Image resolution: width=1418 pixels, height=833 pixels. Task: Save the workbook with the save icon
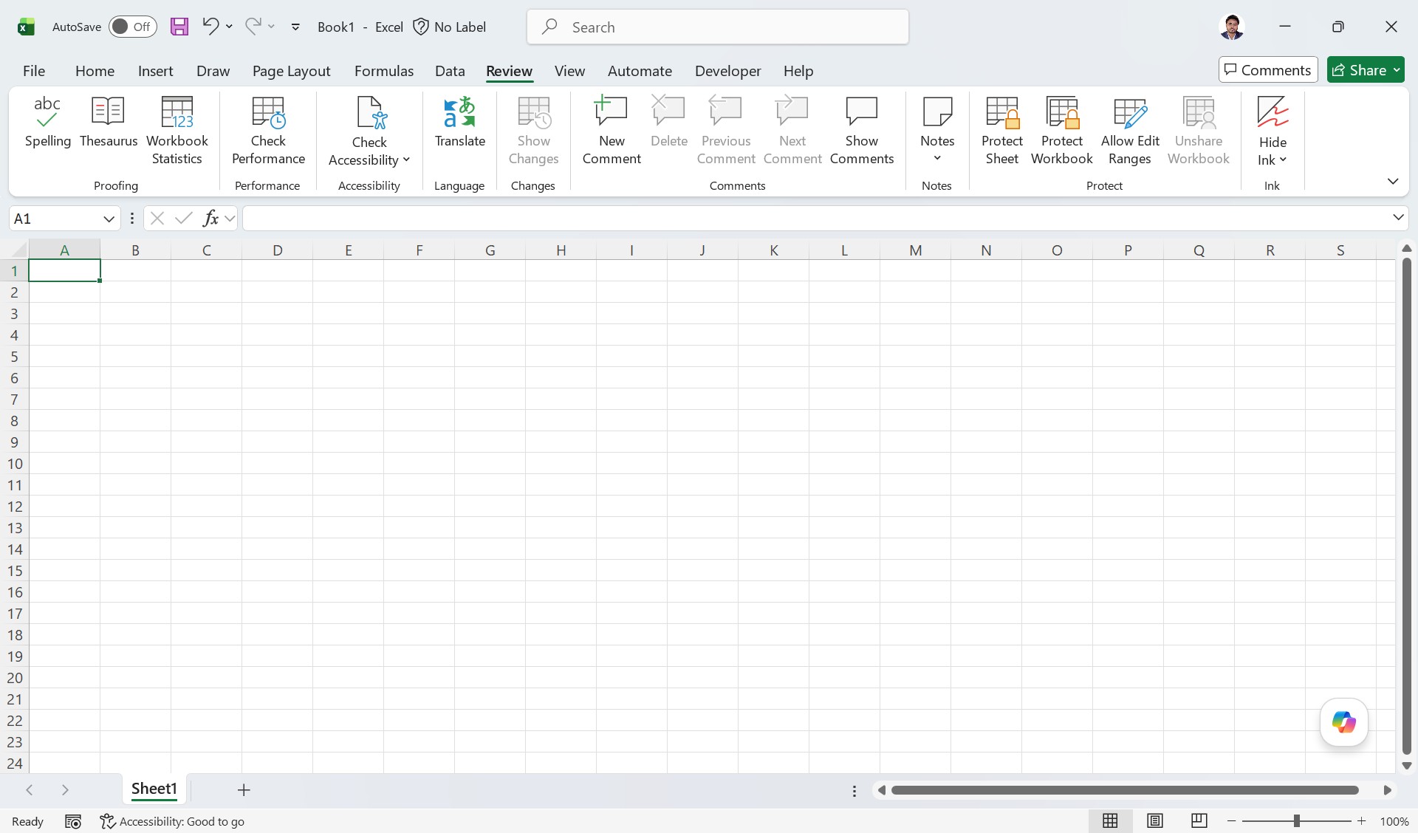179,27
